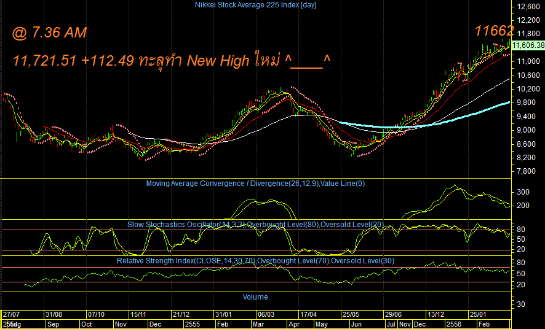545x329 pixels.
Task: Click the 30 label on the Volume axis
Action: coord(521,304)
